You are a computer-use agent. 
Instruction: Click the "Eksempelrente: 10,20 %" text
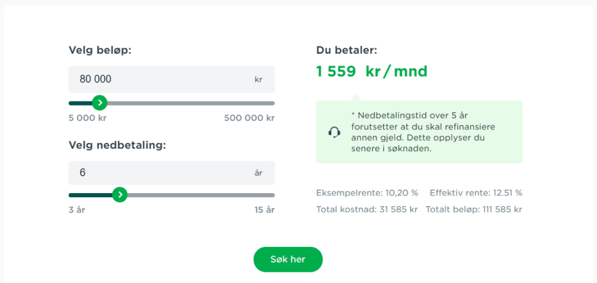pos(367,193)
